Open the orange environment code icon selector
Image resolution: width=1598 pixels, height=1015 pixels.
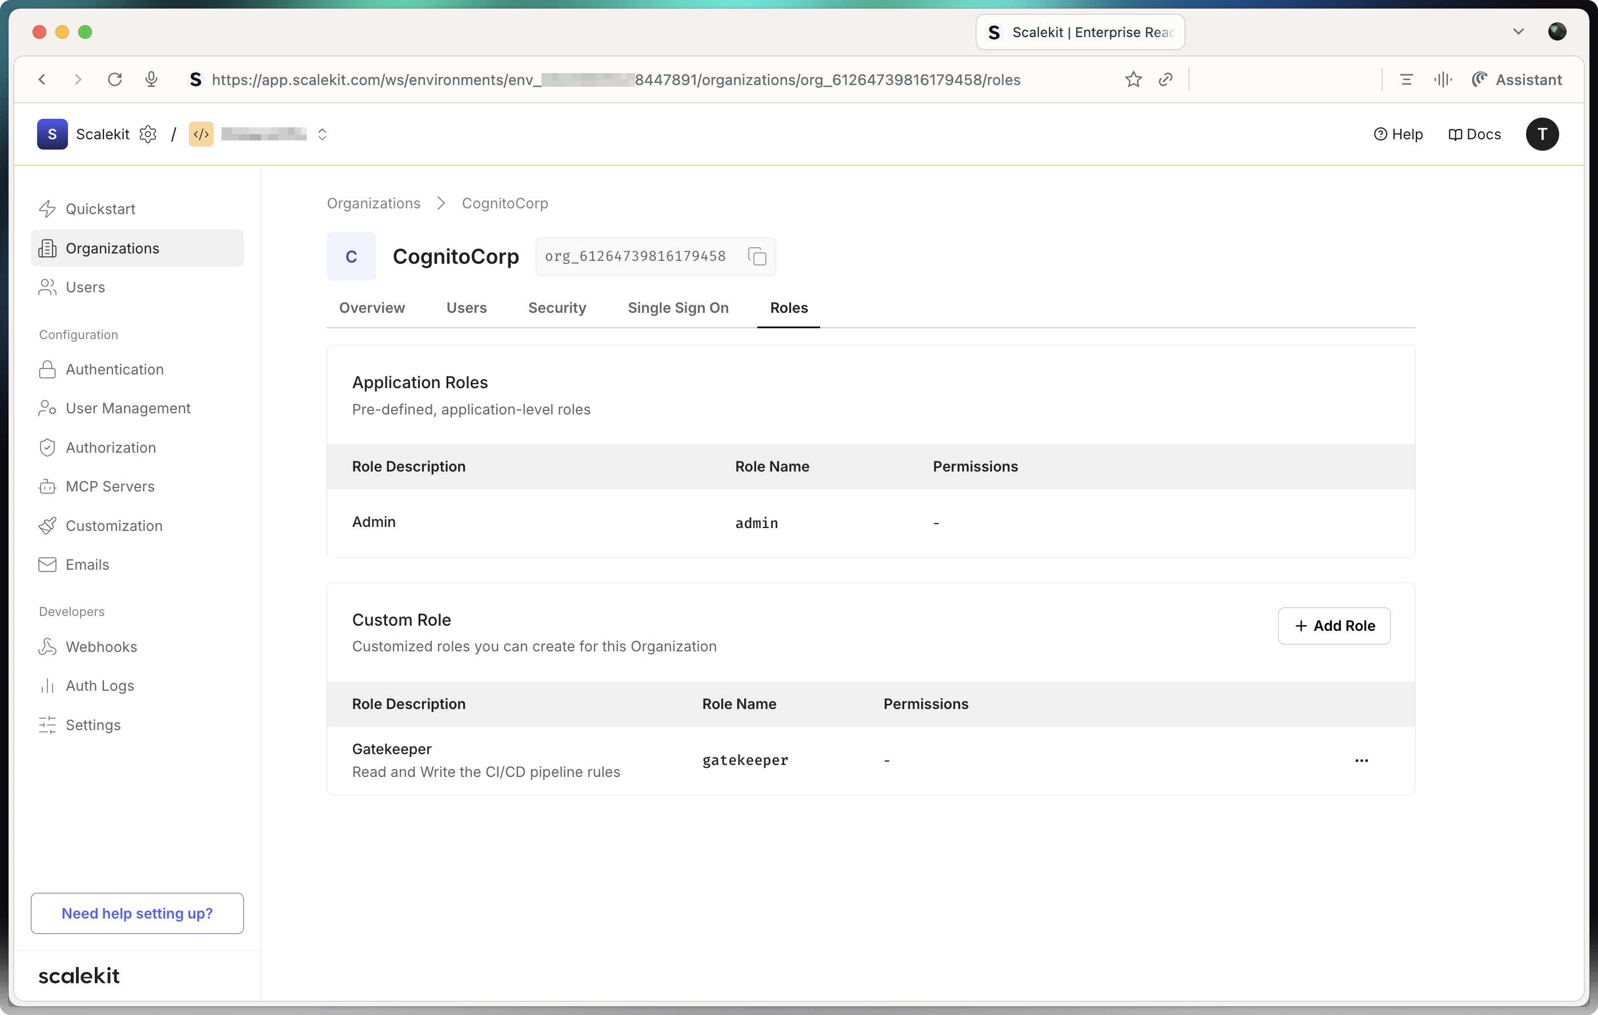(x=201, y=134)
